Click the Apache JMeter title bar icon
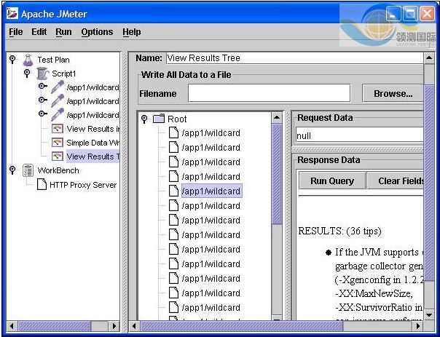 [x=12, y=13]
